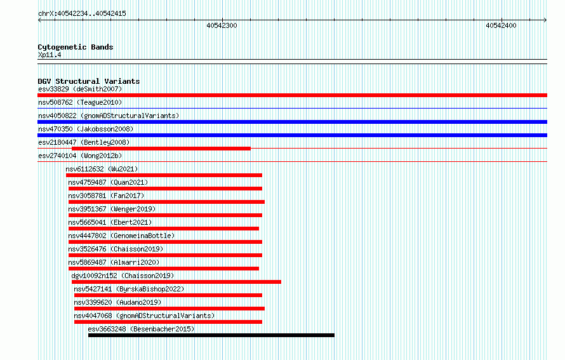The image size is (565, 360).
Task: Click the red bar under nsv5427141
Action: [x=168, y=295]
